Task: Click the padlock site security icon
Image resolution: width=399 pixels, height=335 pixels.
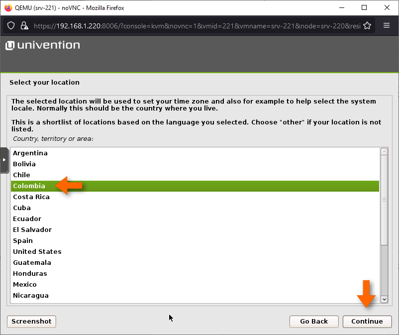Action: tap(24, 25)
